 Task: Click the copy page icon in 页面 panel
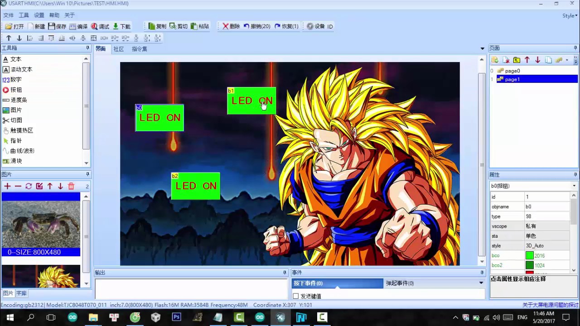tap(548, 60)
